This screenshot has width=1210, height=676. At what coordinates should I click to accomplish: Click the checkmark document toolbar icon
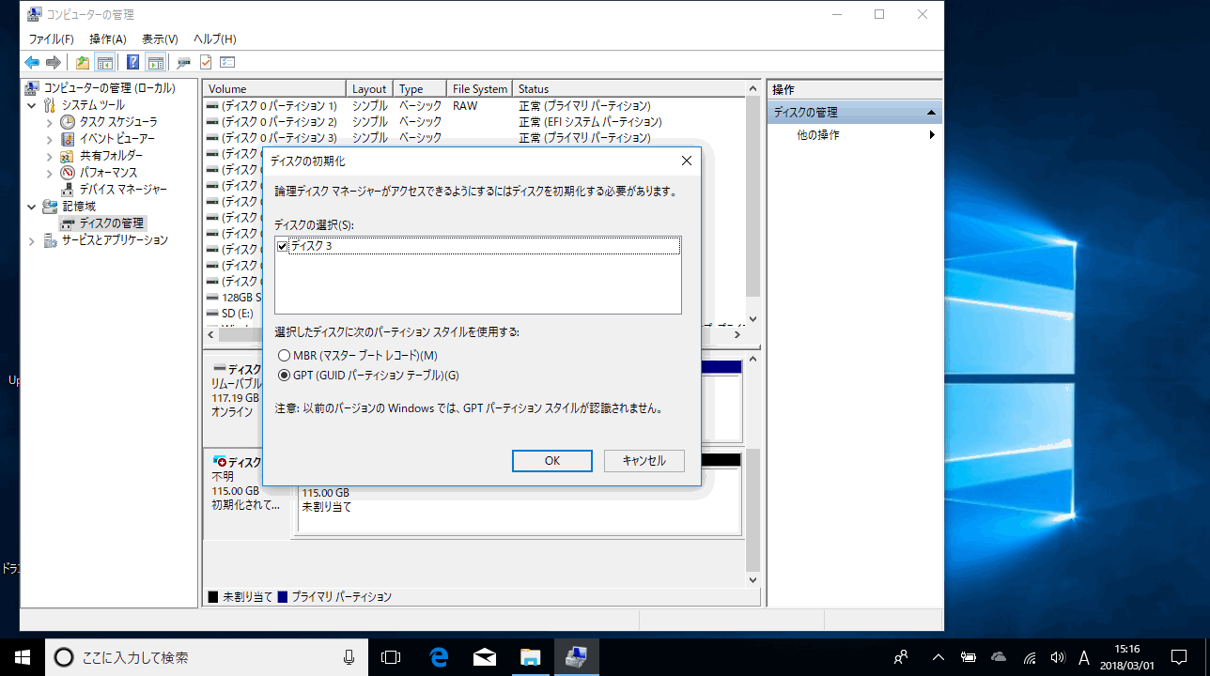pyautogui.click(x=205, y=63)
